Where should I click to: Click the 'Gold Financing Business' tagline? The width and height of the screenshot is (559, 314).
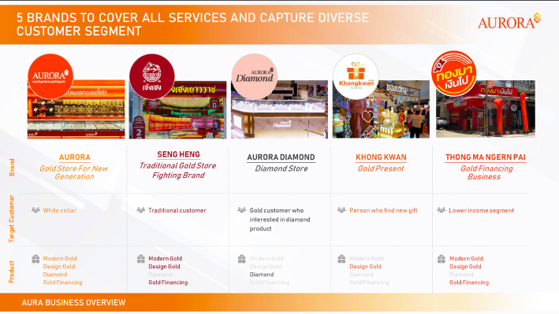[486, 172]
